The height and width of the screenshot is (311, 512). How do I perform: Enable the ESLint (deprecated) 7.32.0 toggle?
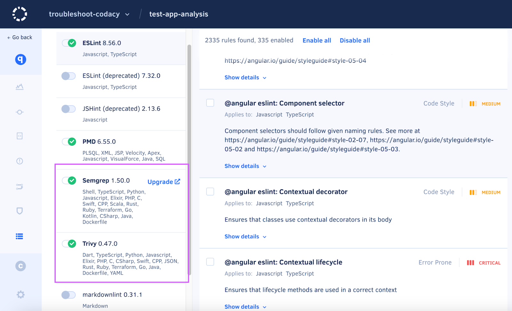68,76
